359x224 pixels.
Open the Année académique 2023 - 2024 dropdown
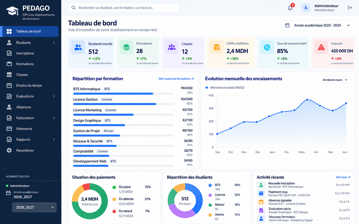[x=318, y=25]
